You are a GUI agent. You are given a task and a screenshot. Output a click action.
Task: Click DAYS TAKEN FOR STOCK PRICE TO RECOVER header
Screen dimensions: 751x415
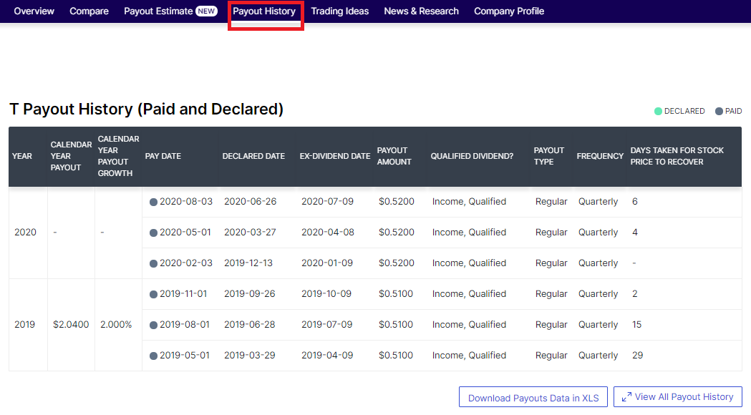(677, 156)
